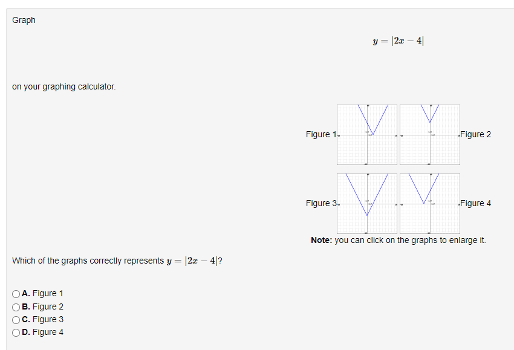This screenshot has width=514, height=350.
Task: Click the Figure 2 label text
Action: coord(476,134)
